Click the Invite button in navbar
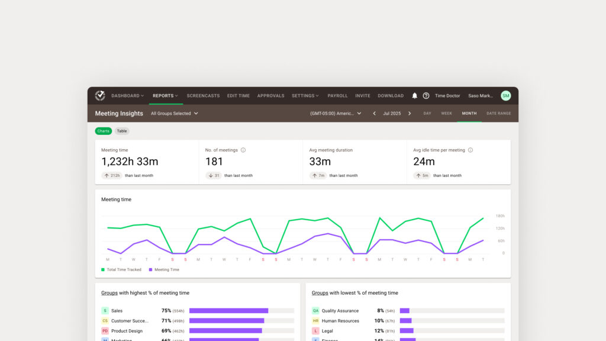606x341 pixels. (362, 96)
